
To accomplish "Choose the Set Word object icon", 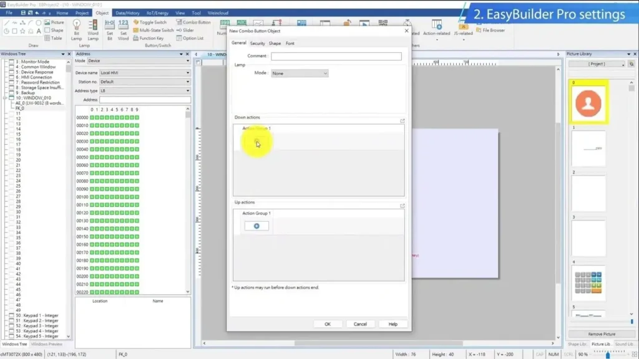I will (x=123, y=27).
